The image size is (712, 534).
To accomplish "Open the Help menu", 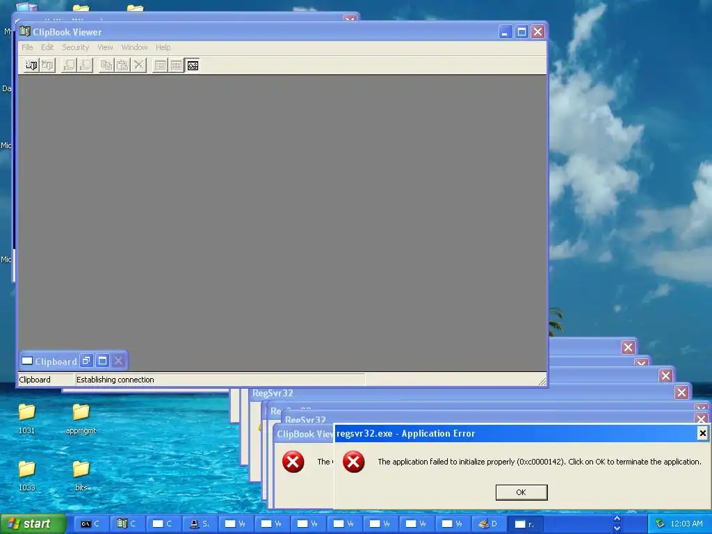I will (x=163, y=47).
